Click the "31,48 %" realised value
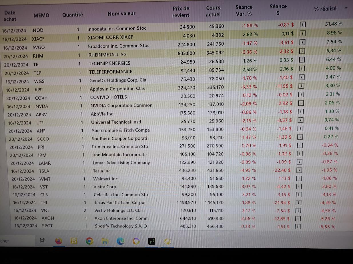 pos(334,24)
